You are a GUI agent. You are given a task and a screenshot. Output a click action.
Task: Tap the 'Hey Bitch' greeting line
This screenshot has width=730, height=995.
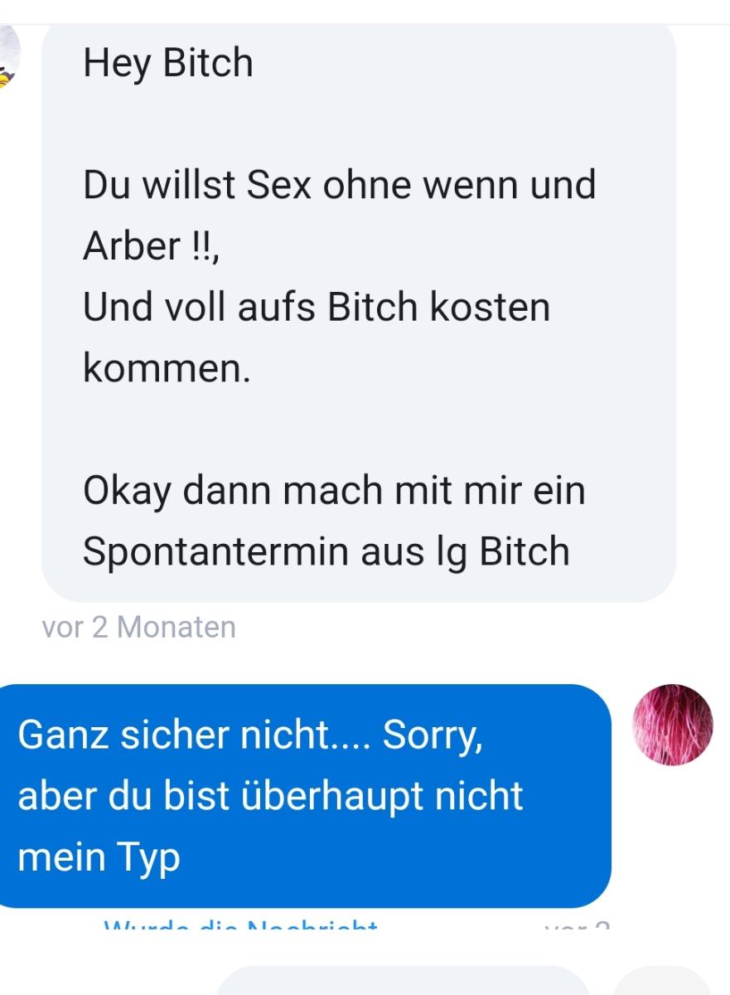(x=168, y=64)
